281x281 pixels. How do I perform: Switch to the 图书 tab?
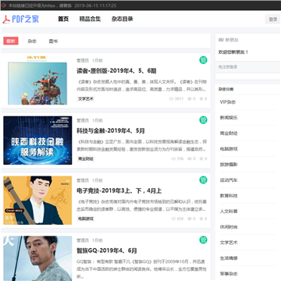click(53, 41)
